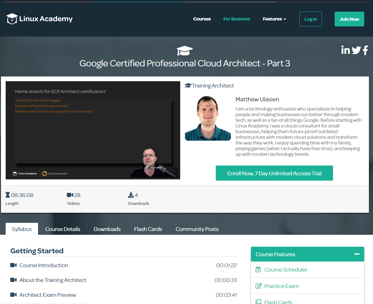Screen dimensions: 373x304
Task: Click the download icon beside 4 Downloads
Action: pyautogui.click(x=131, y=195)
